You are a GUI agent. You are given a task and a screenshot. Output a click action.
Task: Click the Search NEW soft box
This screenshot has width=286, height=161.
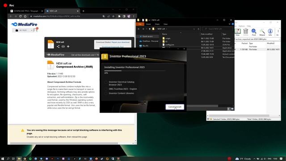[x=218, y=29]
